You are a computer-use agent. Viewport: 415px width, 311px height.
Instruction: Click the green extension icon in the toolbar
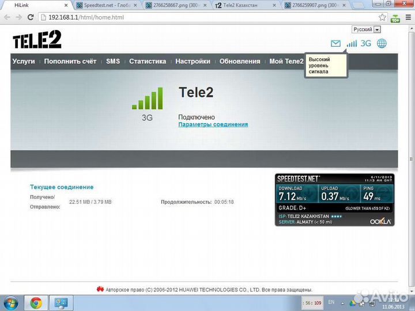[x=395, y=18]
